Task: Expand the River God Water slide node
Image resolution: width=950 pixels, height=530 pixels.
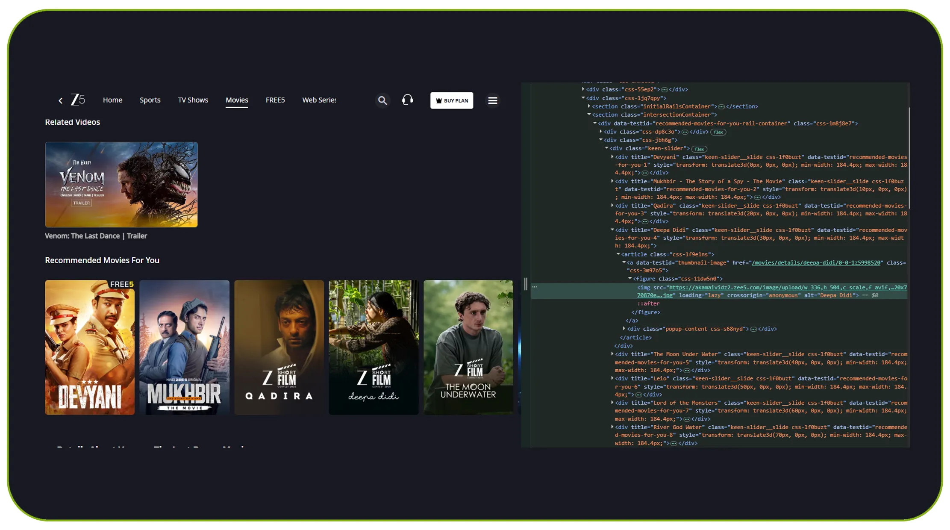Action: tap(612, 427)
